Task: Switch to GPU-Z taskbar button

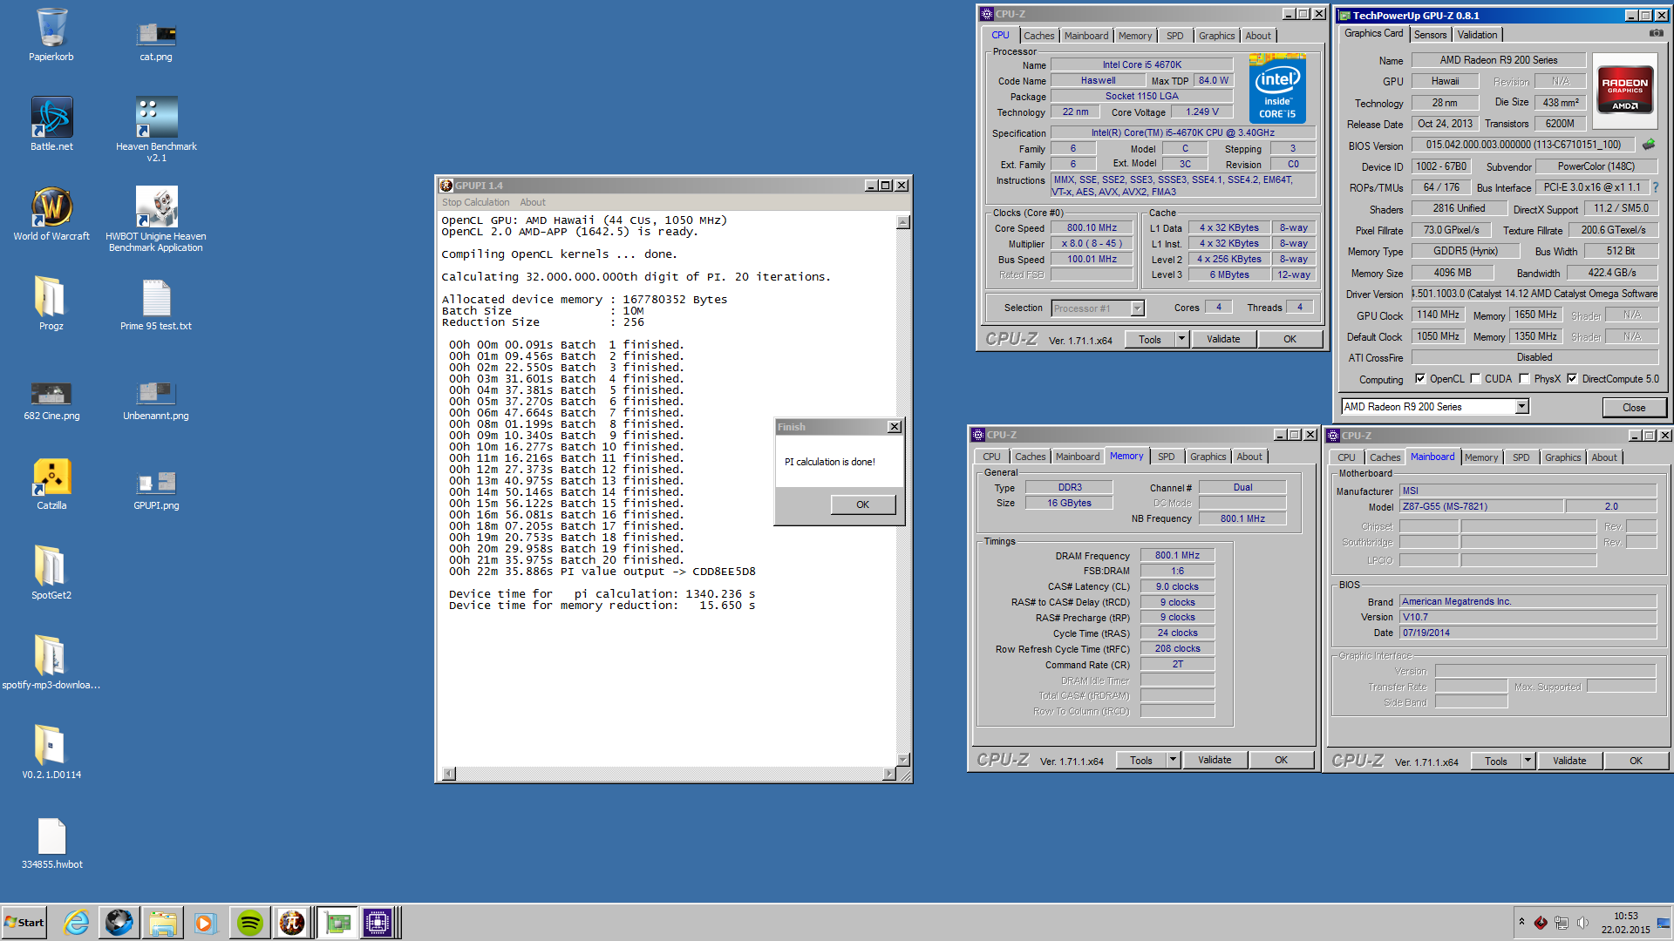Action: tap(337, 923)
